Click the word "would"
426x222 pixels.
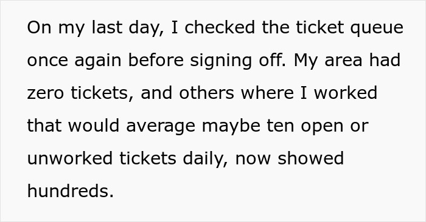pos(94,126)
